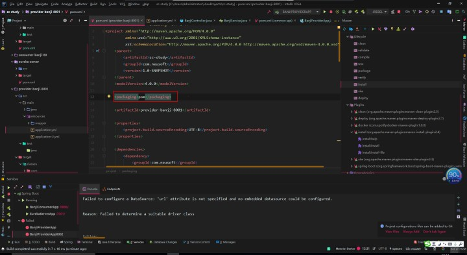Open Endpoints tab in Services
Screen dimensions: 467x255
pos(112,189)
